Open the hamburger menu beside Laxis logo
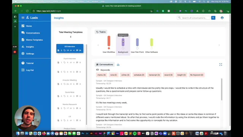Image resolution: width=243 pixels, height=137 pixels. [23, 18]
